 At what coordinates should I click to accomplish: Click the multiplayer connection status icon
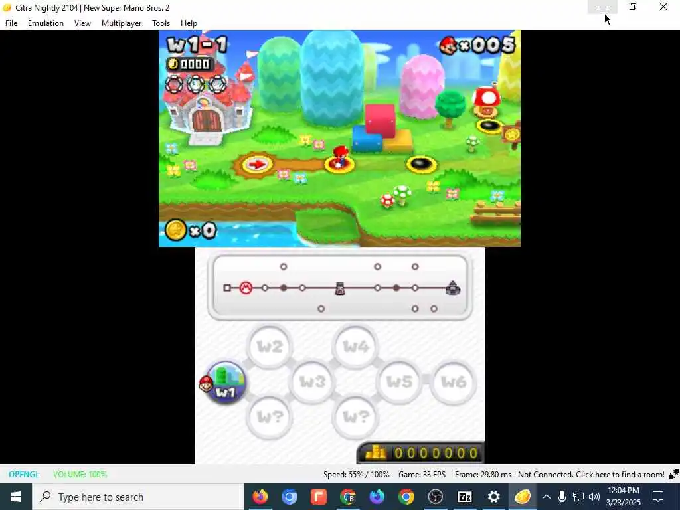pyautogui.click(x=674, y=474)
